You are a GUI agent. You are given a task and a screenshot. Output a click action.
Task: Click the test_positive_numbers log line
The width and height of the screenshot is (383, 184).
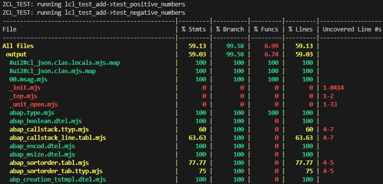(x=94, y=4)
